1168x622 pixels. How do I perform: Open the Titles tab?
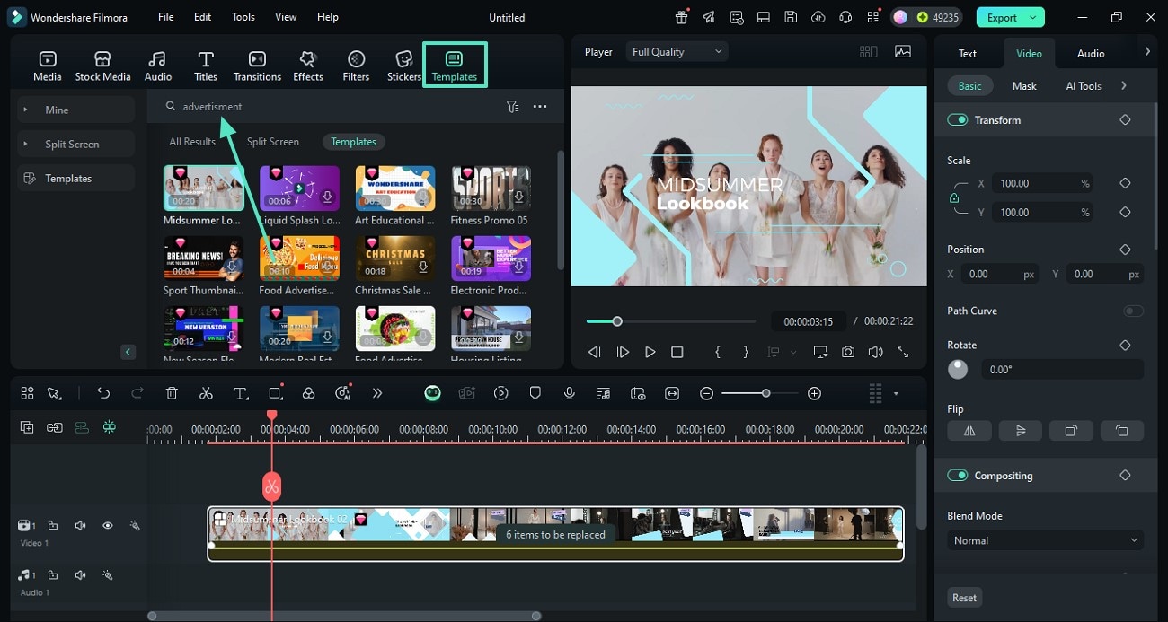point(206,66)
